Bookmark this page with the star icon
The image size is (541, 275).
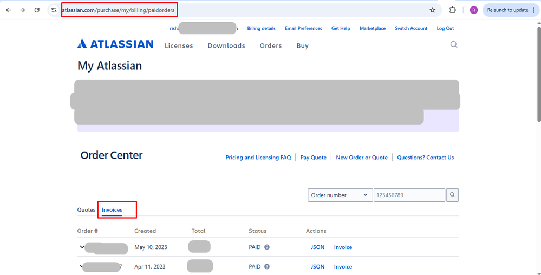[x=432, y=10]
